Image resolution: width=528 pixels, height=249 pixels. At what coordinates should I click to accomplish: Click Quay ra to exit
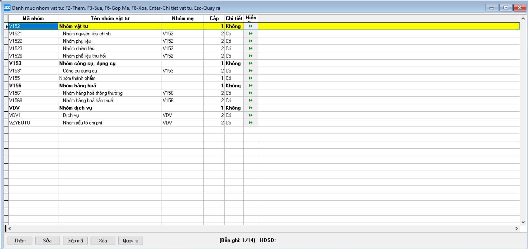click(x=130, y=240)
